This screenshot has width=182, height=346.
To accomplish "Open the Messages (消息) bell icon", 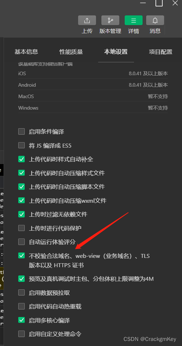I will click(x=155, y=20).
